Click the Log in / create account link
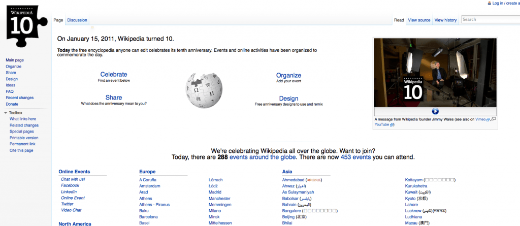Image resolution: width=520 pixels, height=226 pixels. click(x=506, y=3)
